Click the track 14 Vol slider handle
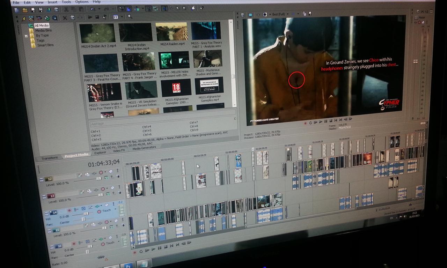 pos(86,213)
